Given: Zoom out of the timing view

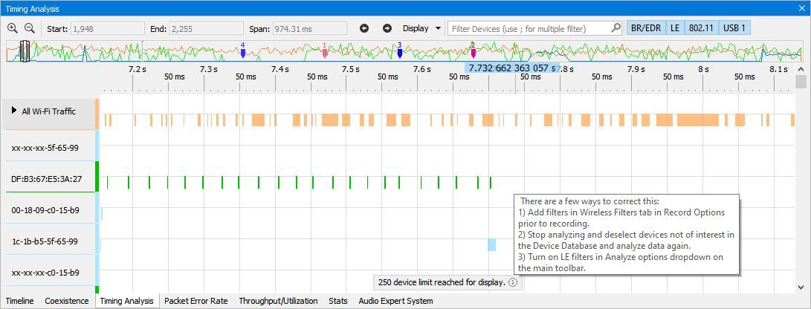Looking at the screenshot, I should 30,28.
